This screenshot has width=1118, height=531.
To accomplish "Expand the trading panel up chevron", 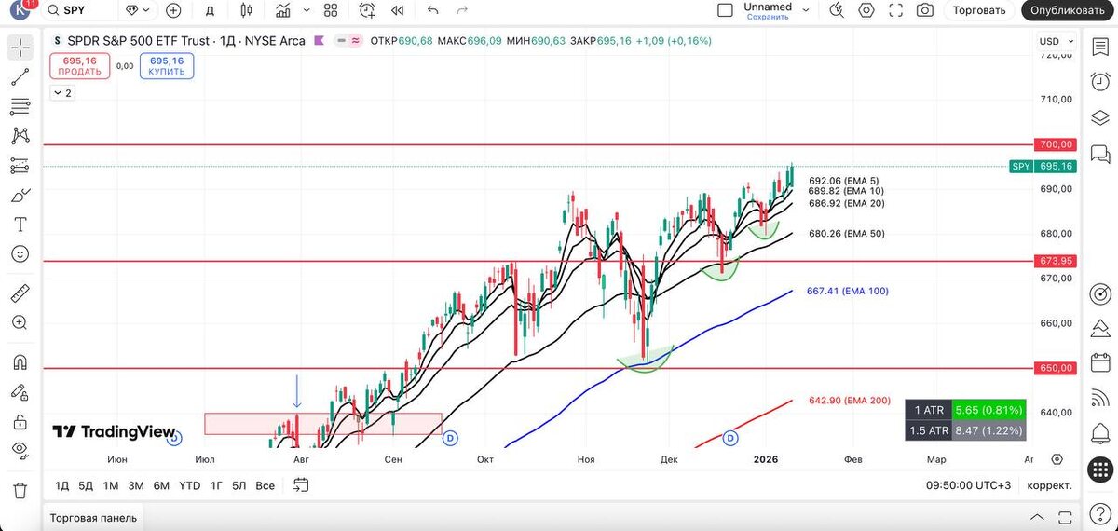I will tap(1037, 518).
